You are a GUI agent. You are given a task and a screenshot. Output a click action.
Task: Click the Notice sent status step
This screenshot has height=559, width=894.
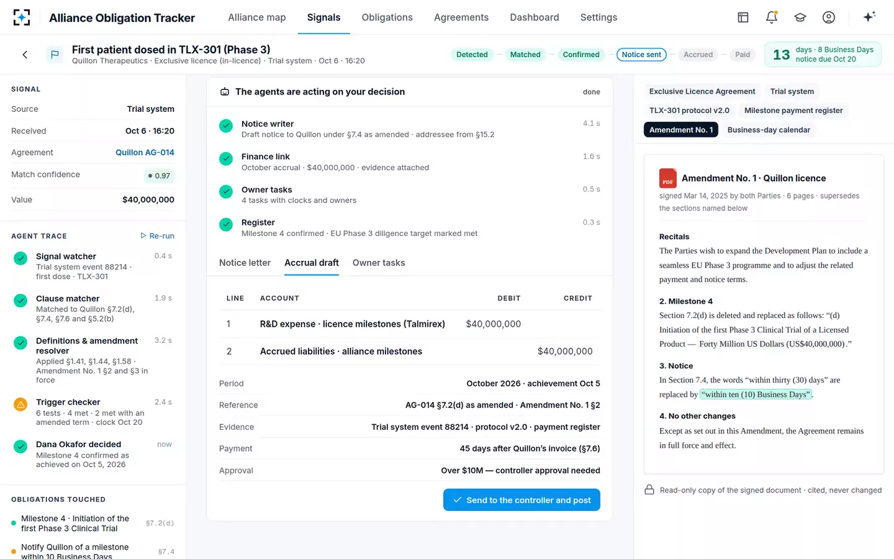point(641,55)
